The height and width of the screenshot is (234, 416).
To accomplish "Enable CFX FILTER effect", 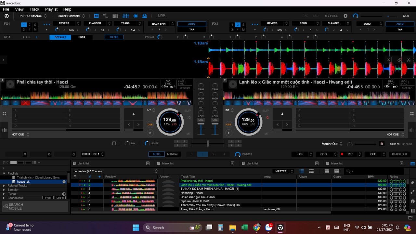I will 114,37.
